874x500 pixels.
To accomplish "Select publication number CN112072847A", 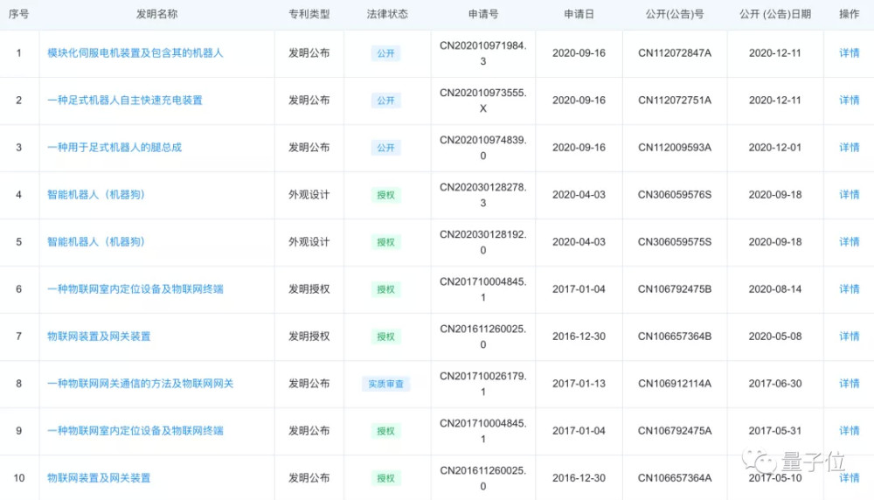I will pyautogui.click(x=675, y=53).
